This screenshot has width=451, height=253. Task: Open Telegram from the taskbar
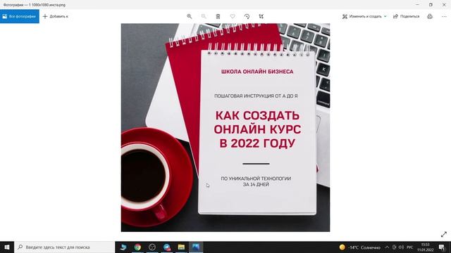coord(167,247)
